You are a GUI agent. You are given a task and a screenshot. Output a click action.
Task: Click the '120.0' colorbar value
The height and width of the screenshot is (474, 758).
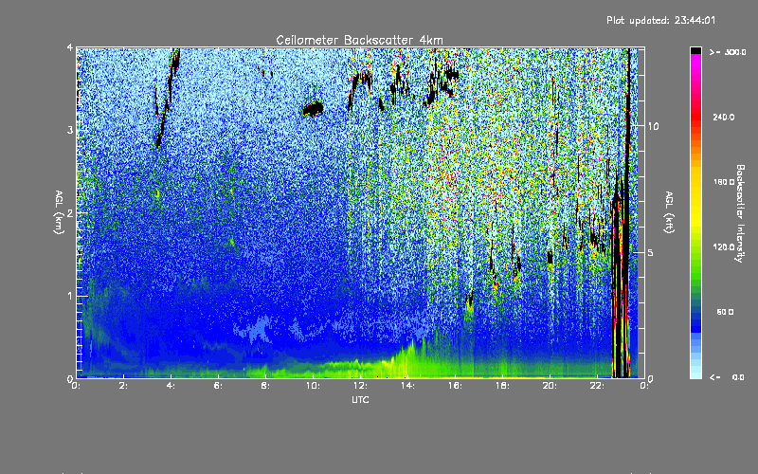[723, 246]
